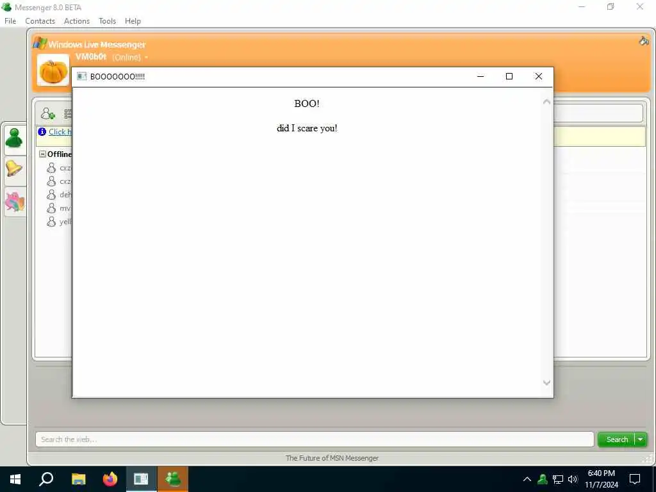Open the Tools menu
The height and width of the screenshot is (492, 656).
tap(107, 21)
